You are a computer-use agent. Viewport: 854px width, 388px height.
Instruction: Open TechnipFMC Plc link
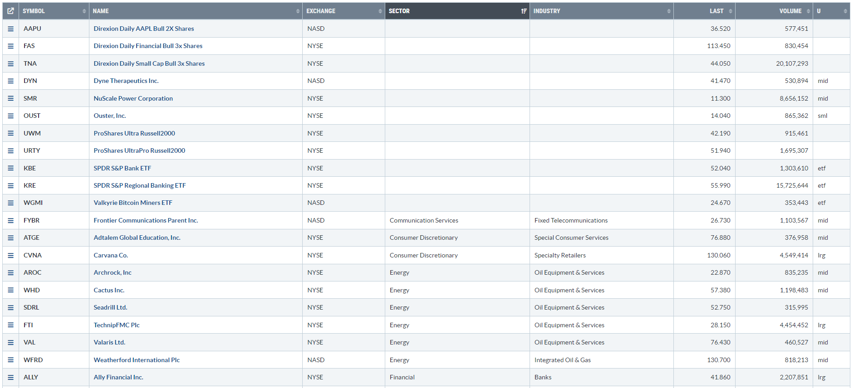tap(117, 325)
